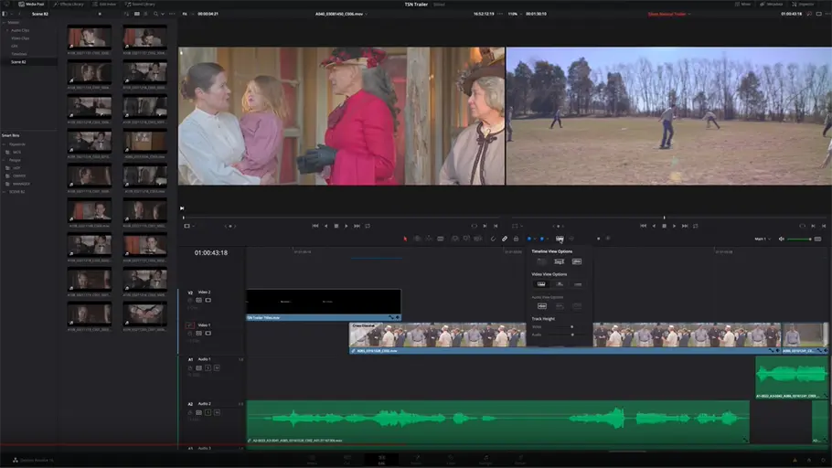
Task: Select the filmstrip video view option
Action: point(541,284)
